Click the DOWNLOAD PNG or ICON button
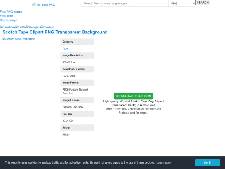 pyautogui.click(x=133, y=96)
